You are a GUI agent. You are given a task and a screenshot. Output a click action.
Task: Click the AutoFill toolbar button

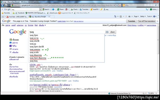(95, 9)
